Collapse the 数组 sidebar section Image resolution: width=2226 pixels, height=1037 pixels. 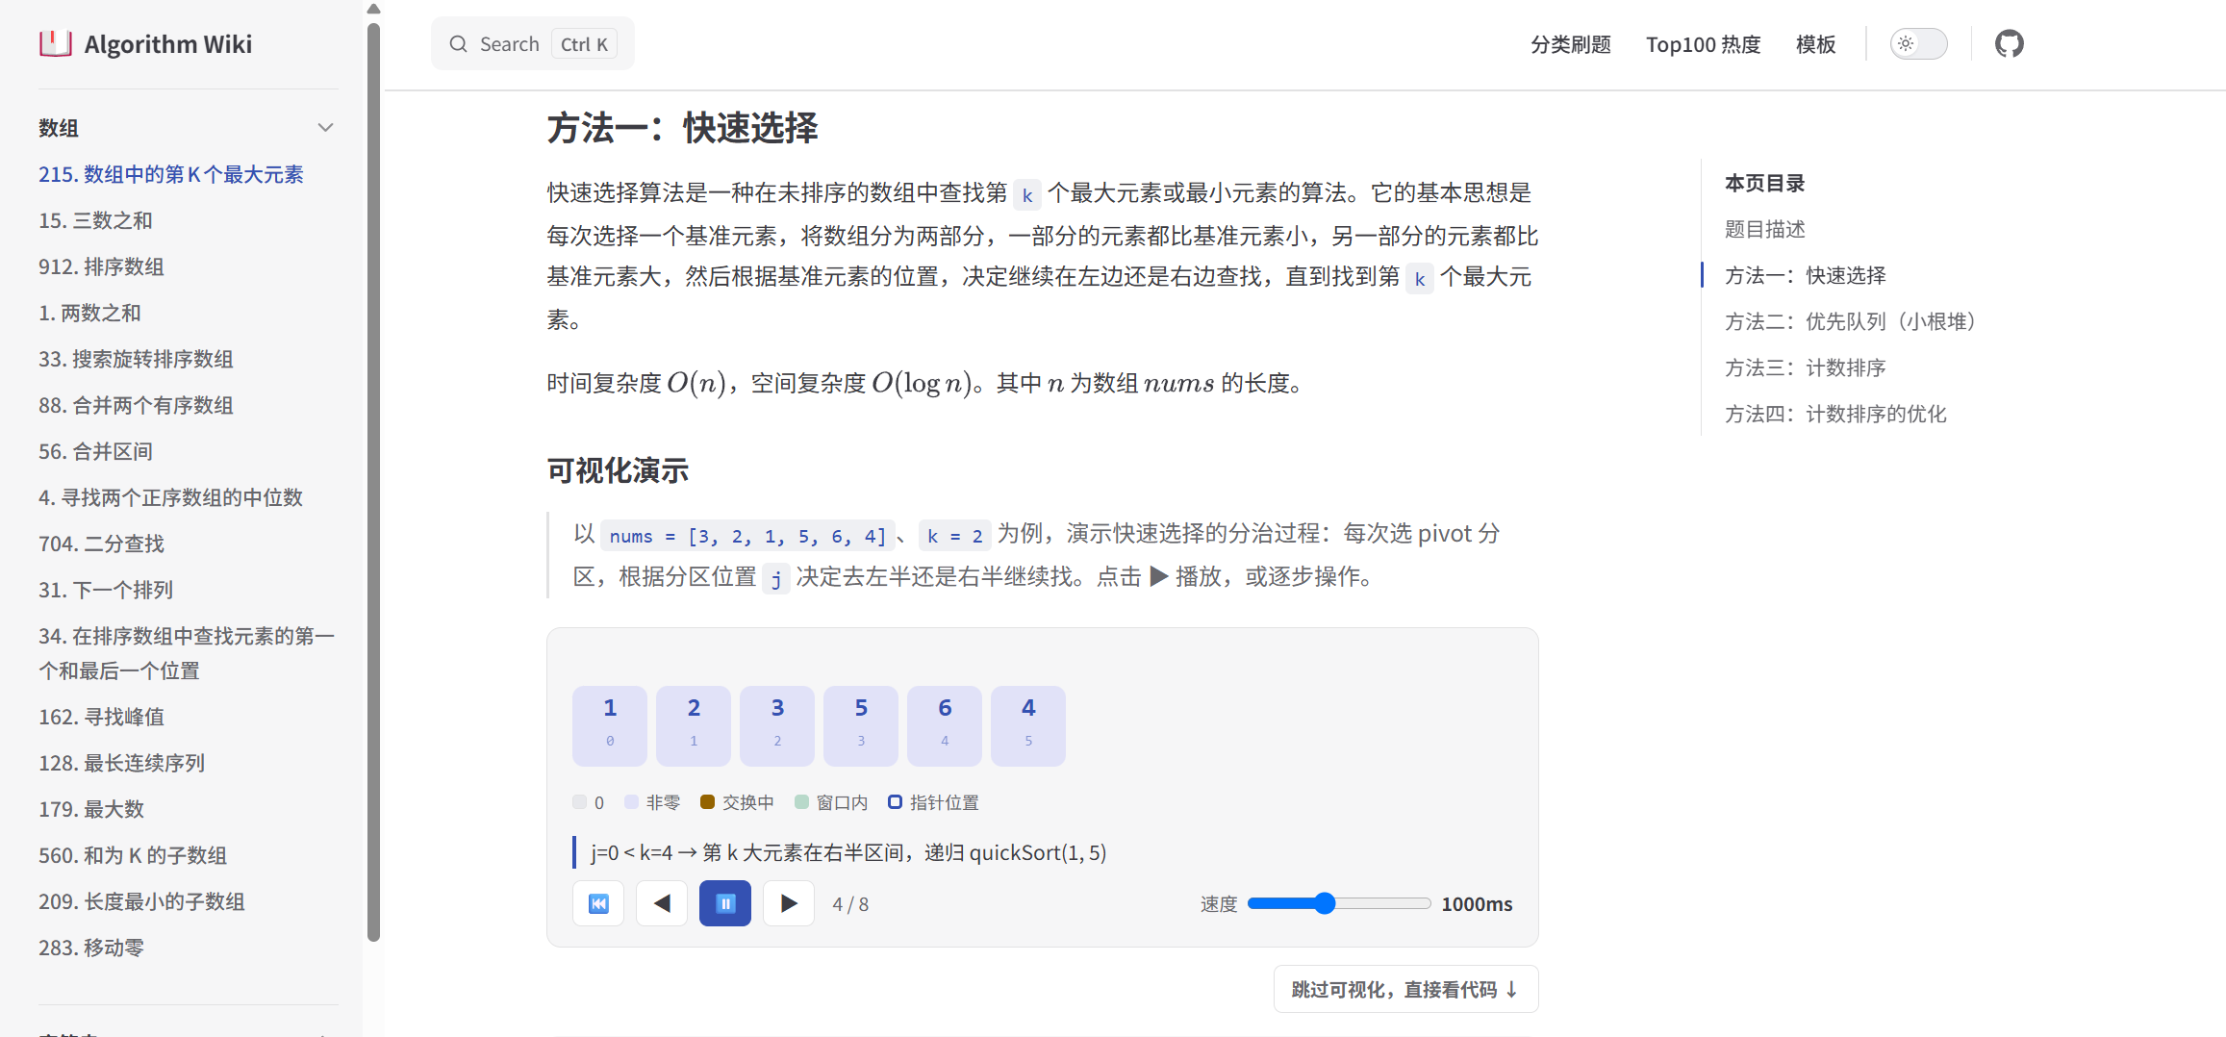(x=325, y=127)
